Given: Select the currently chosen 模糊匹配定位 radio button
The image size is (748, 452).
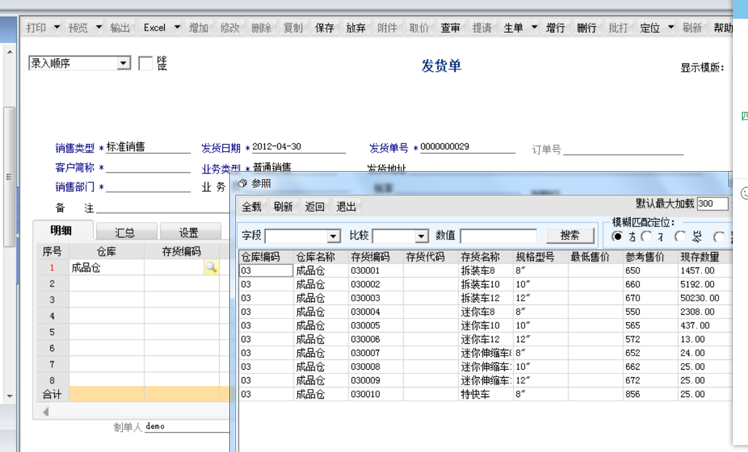Looking at the screenshot, I should click(618, 236).
